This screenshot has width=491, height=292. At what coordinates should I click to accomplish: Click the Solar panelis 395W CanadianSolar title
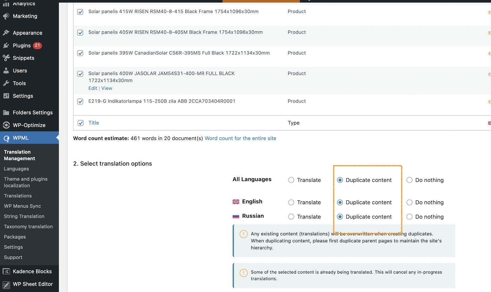coord(179,53)
